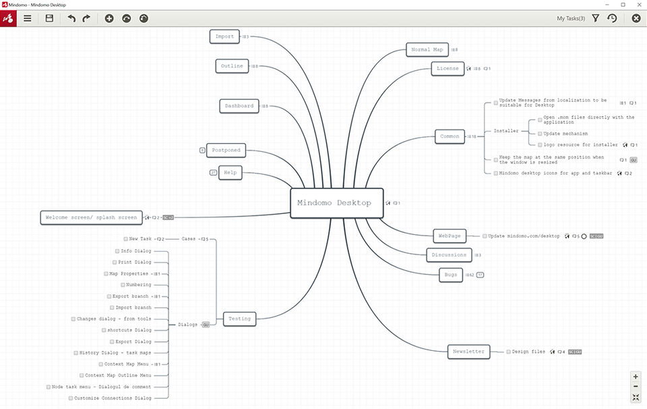This screenshot has height=409, width=647.
Task: Check the New Task item
Action: (x=126, y=239)
